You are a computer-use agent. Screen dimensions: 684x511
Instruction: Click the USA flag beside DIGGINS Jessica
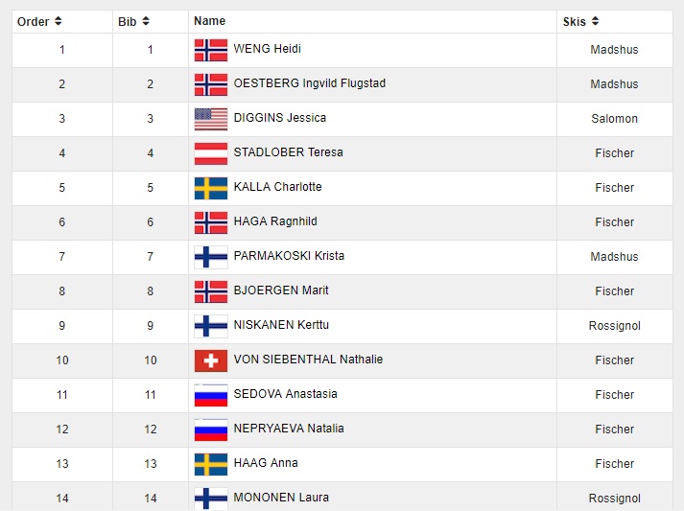tap(211, 119)
